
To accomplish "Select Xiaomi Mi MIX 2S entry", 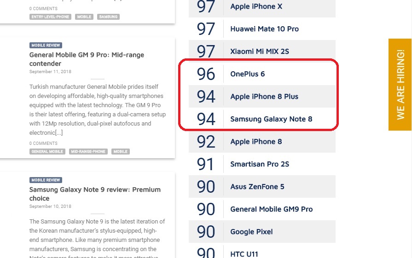I will [x=262, y=51].
